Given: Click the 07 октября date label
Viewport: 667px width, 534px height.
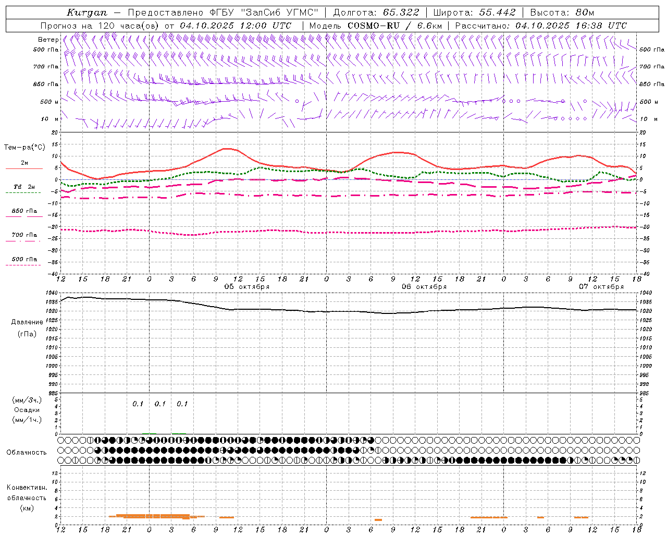Looking at the screenshot, I should (x=601, y=287).
